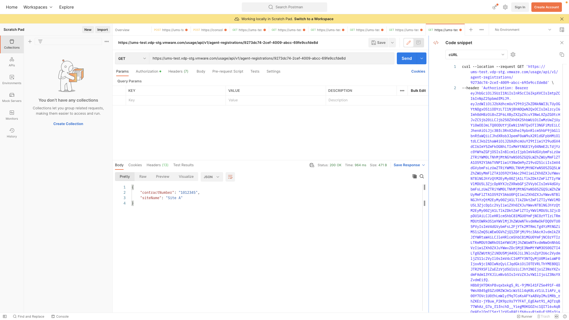Image resolution: width=569 pixels, height=320 pixels.
Task: Copy the code snippet to clipboard
Action: (562, 55)
